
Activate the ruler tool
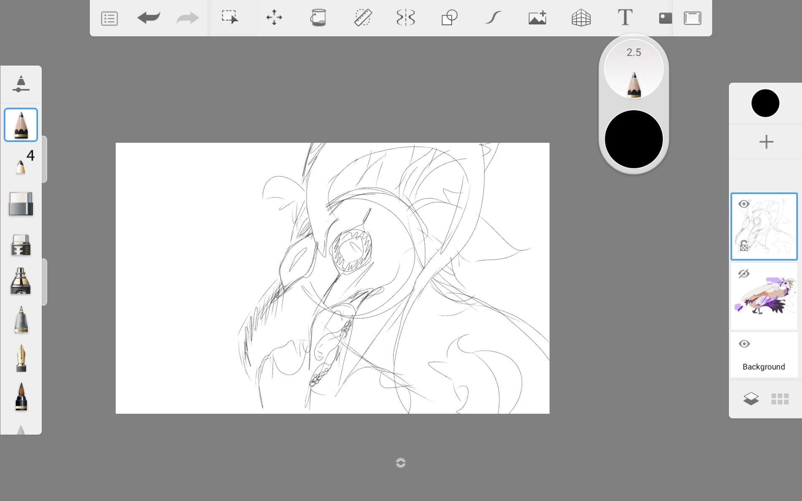pyautogui.click(x=362, y=18)
